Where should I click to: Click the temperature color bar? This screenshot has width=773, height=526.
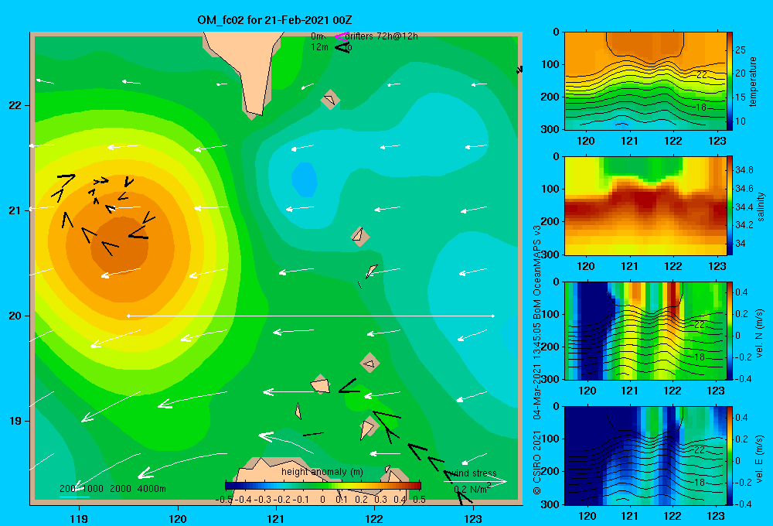pyautogui.click(x=730, y=81)
